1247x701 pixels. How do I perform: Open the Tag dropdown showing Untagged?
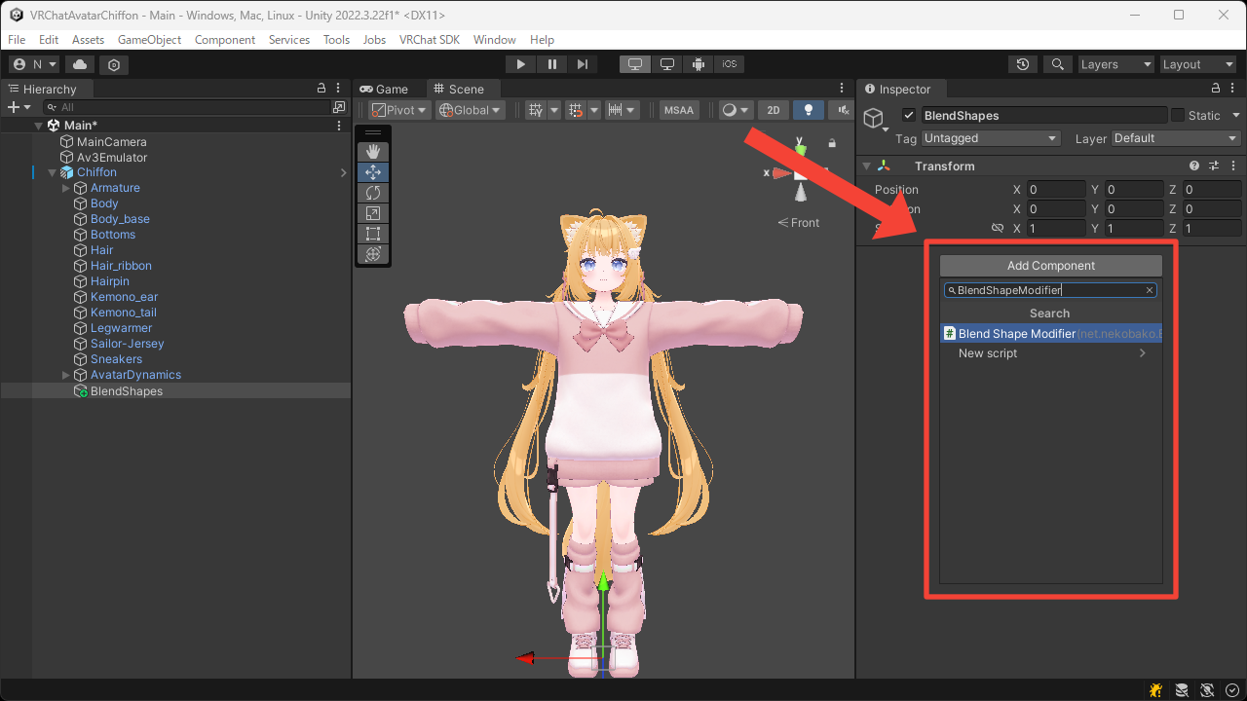coord(990,138)
